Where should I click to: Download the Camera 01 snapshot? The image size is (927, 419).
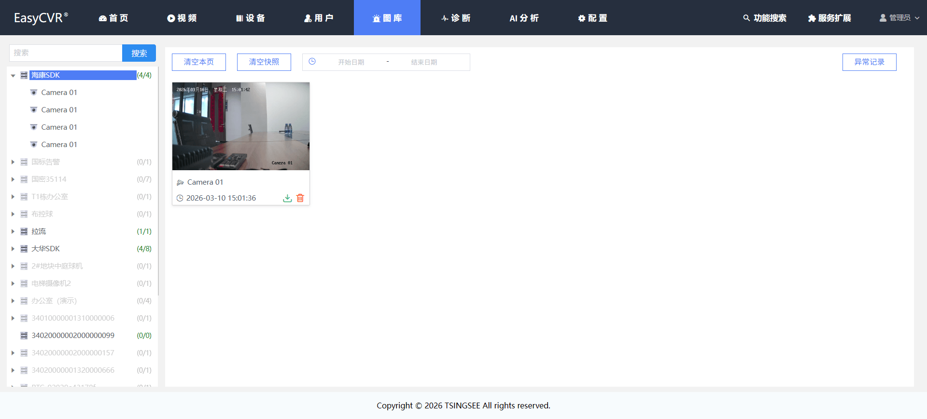[x=287, y=198]
